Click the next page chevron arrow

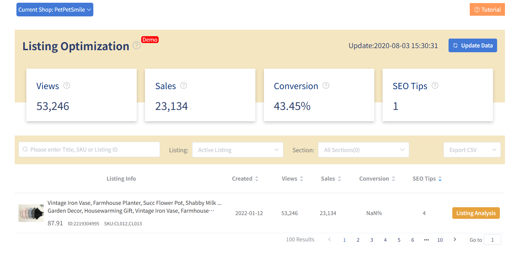(455, 239)
